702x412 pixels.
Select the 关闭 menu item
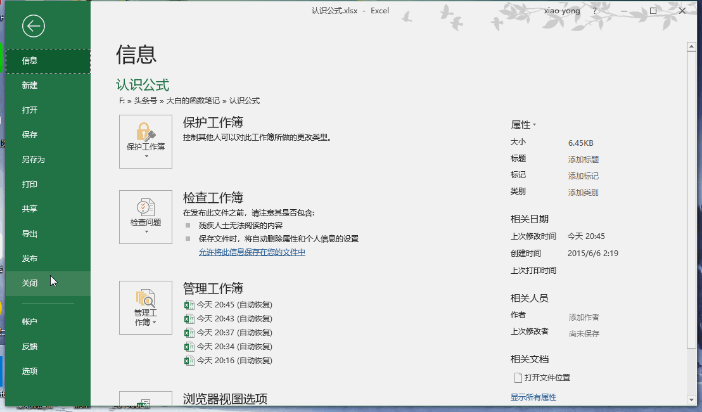(x=48, y=283)
